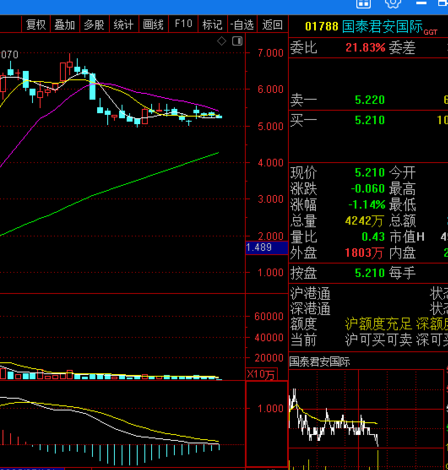The width and height of the screenshot is (448, 470).
Task: Click the 沪额度充足 quota text
Action: click(x=378, y=324)
